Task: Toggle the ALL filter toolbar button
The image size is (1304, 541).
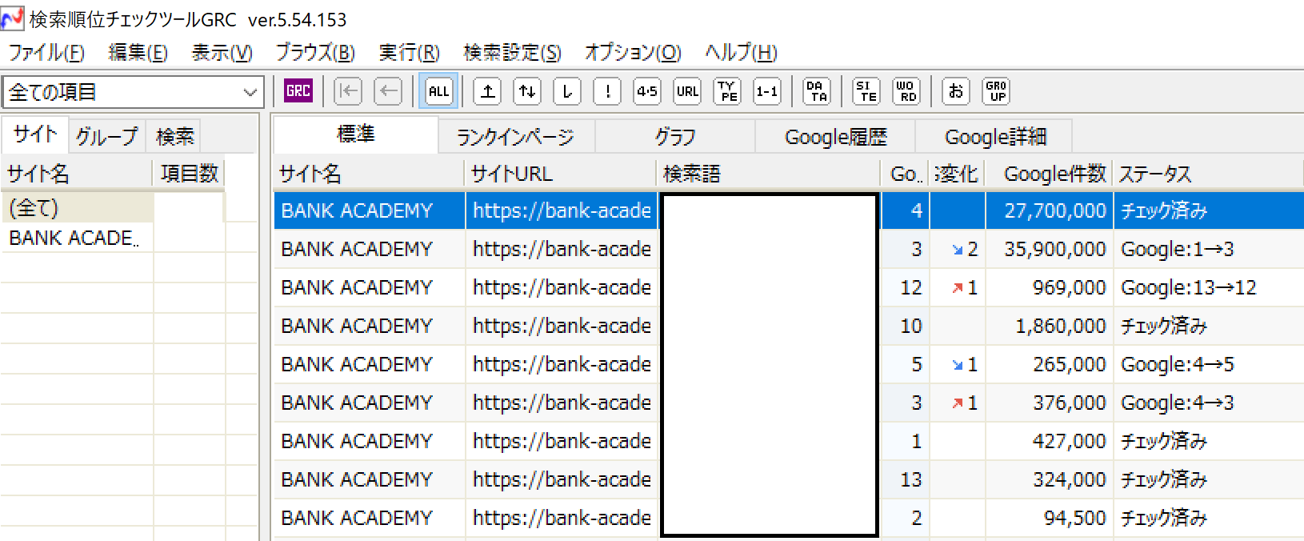Action: click(x=438, y=91)
